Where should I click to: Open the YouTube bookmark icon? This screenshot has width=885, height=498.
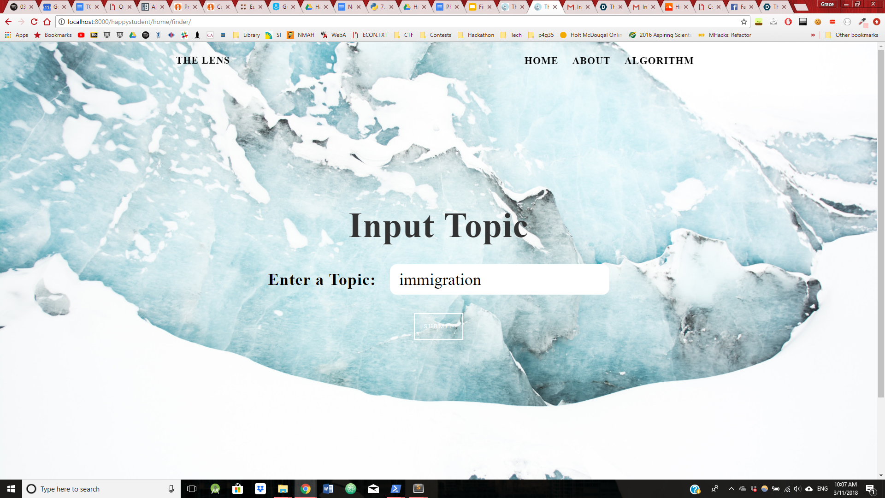pyautogui.click(x=81, y=35)
